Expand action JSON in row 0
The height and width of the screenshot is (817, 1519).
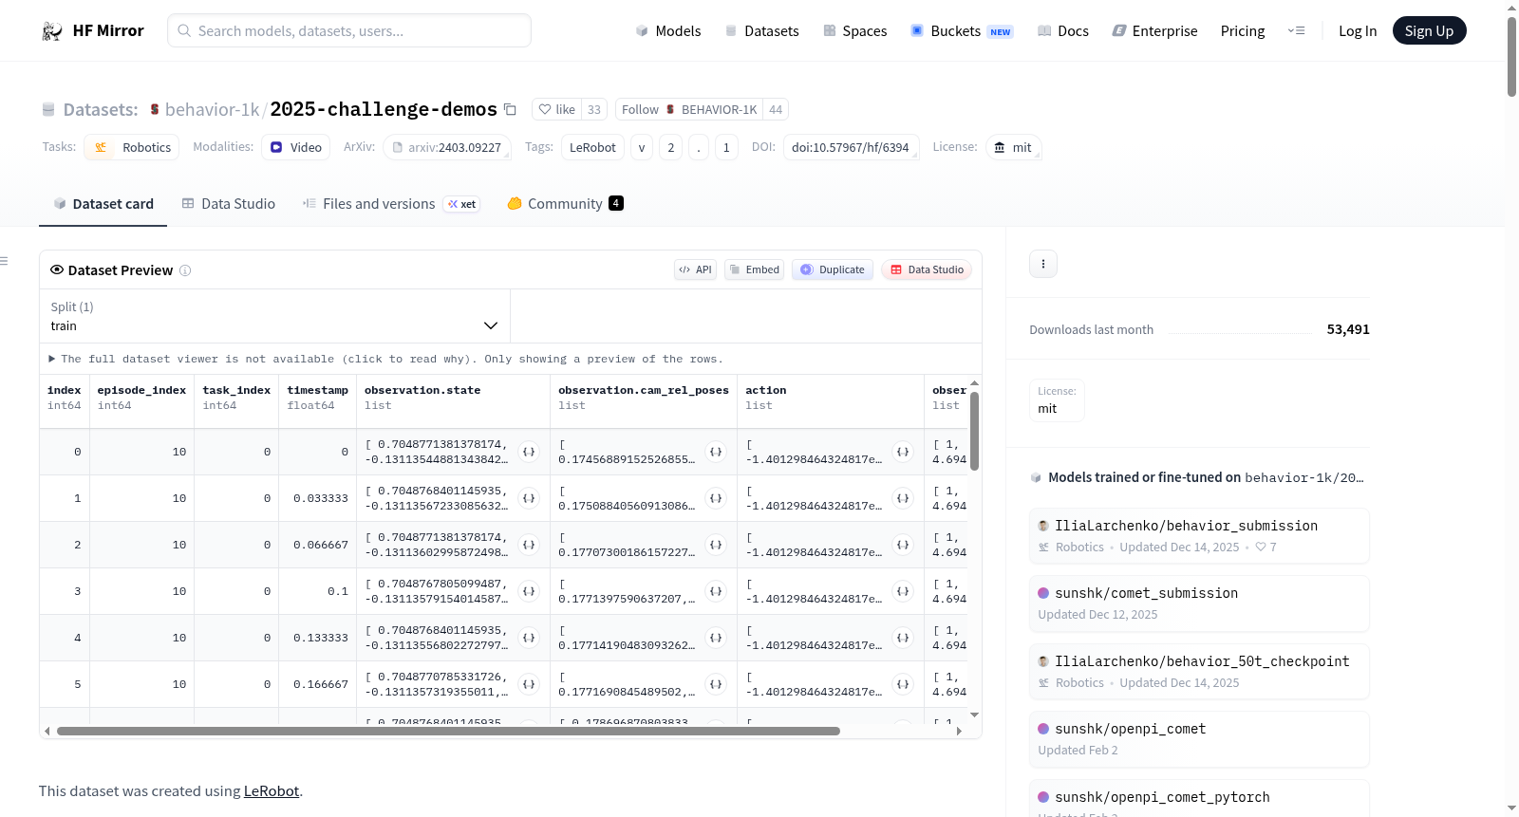[904, 452]
